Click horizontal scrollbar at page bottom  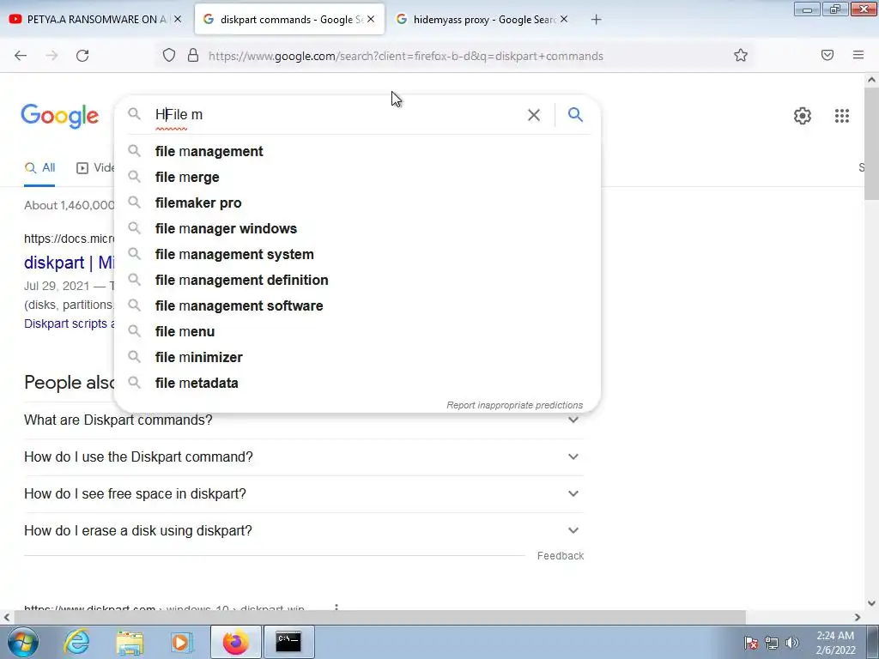click(379, 617)
